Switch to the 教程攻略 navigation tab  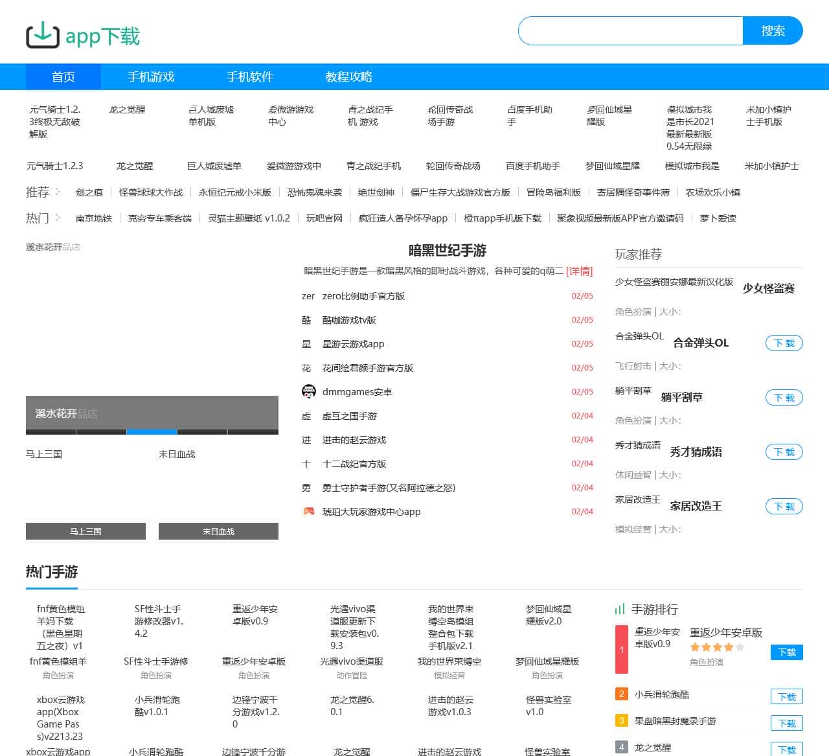point(348,76)
